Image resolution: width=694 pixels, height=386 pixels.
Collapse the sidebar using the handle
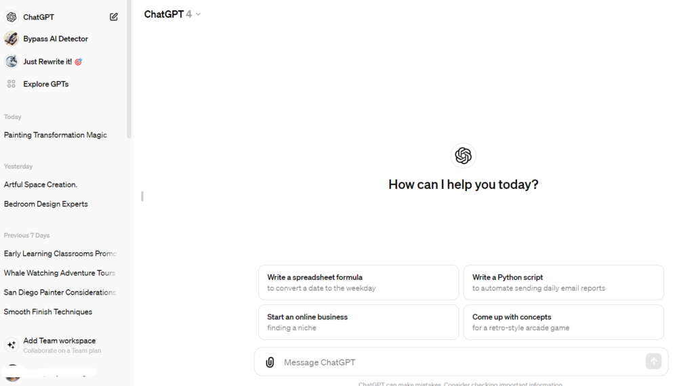(142, 196)
